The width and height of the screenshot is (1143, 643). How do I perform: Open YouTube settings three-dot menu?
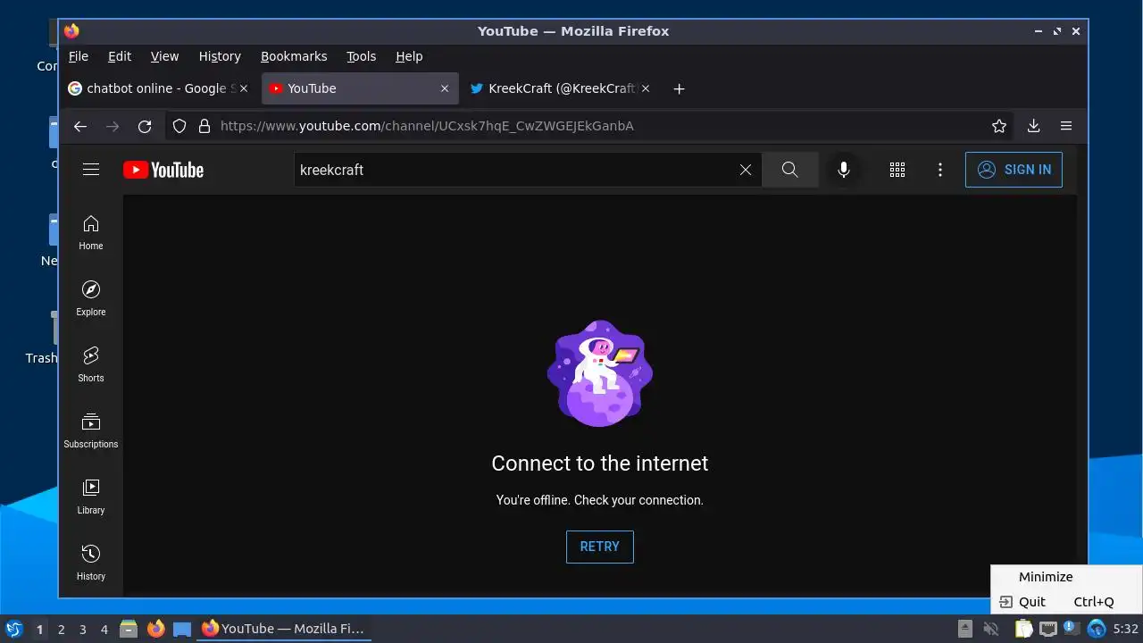940,170
